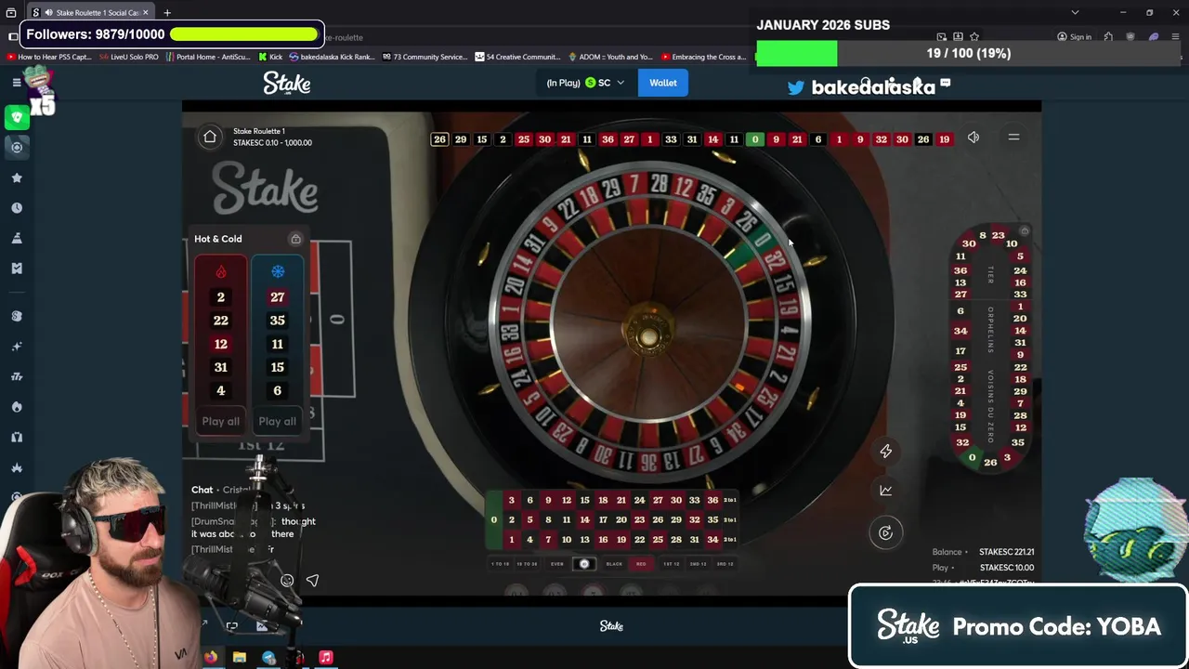Bet on 1ST 12 dozen
This screenshot has height=669, width=1189.
[x=672, y=564]
